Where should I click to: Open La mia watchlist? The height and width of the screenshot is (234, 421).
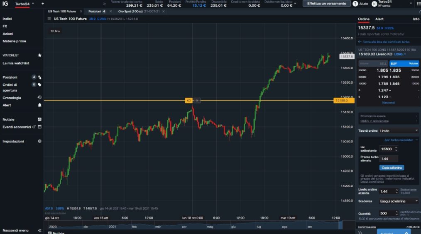click(x=16, y=63)
